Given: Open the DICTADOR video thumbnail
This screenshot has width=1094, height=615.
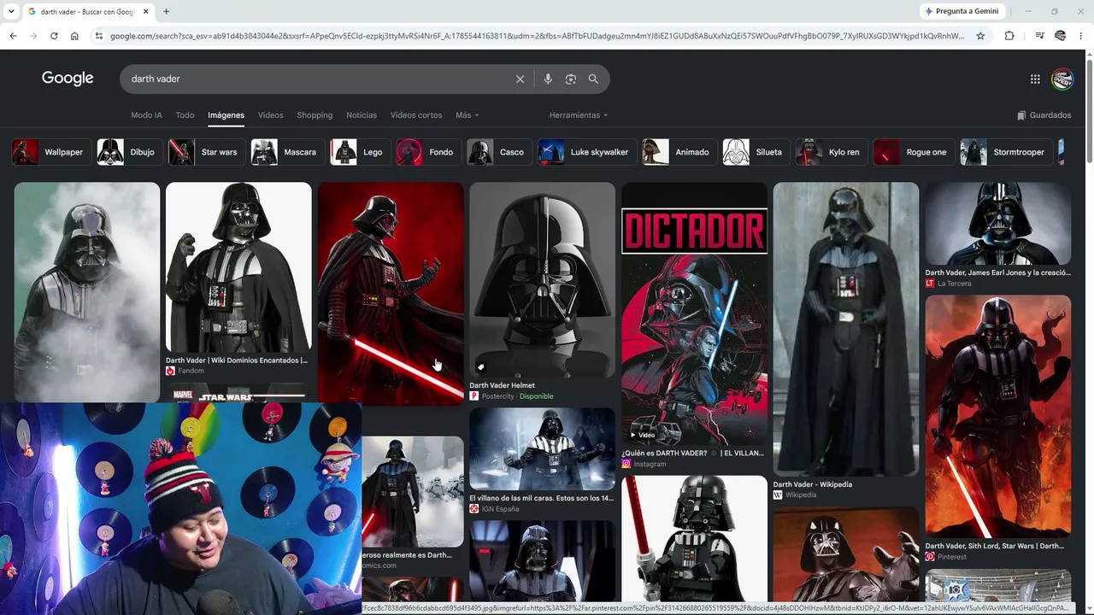Looking at the screenshot, I should [694, 313].
